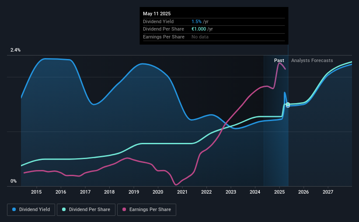Click the 2016 x-axis year label

click(x=61, y=192)
